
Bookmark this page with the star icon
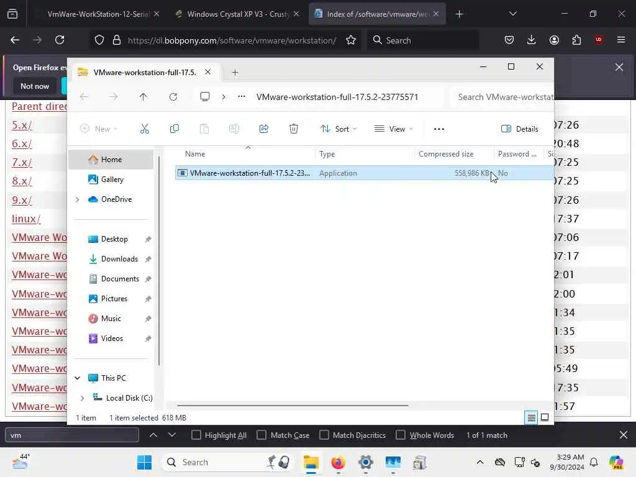351,40
